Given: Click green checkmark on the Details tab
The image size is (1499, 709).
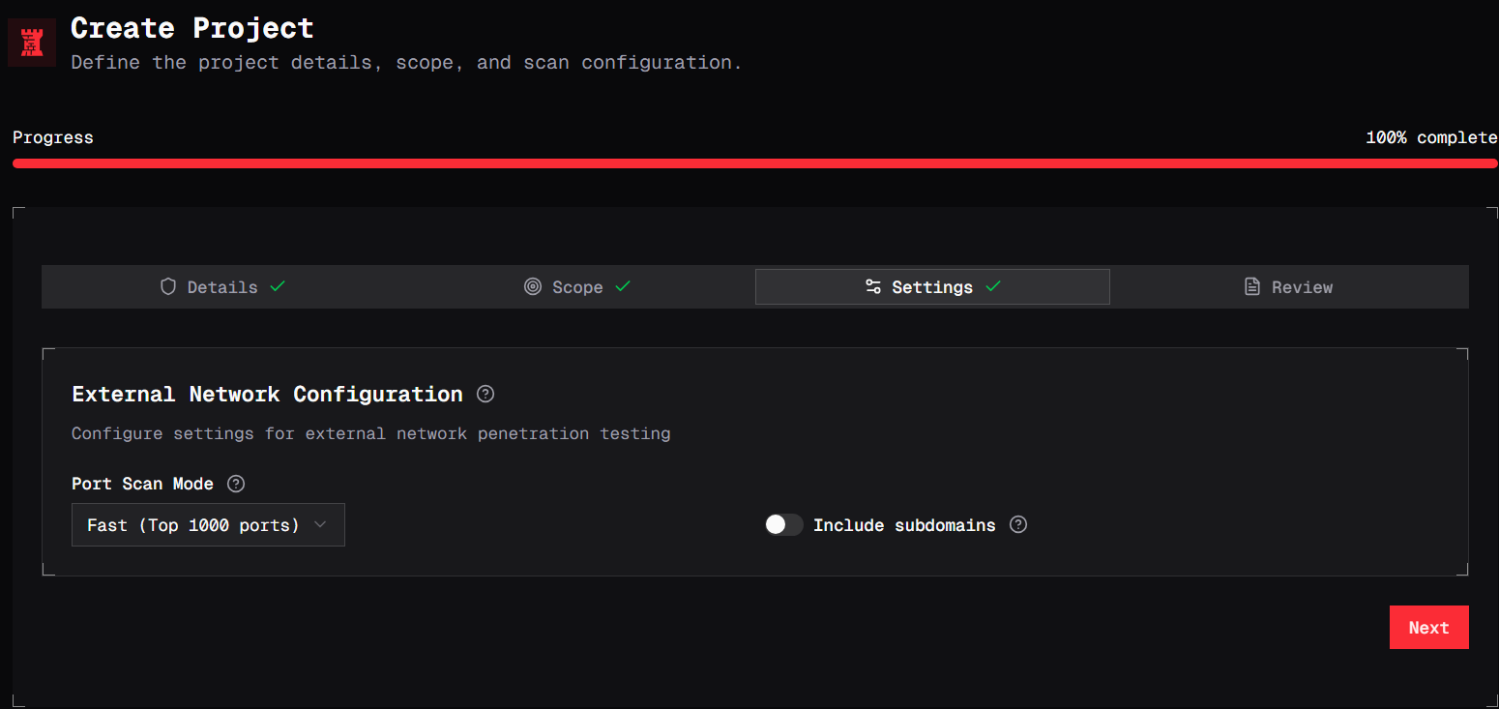Looking at the screenshot, I should [x=278, y=286].
